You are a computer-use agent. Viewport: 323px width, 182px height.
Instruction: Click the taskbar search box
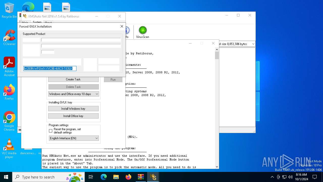pyautogui.click(x=49, y=177)
